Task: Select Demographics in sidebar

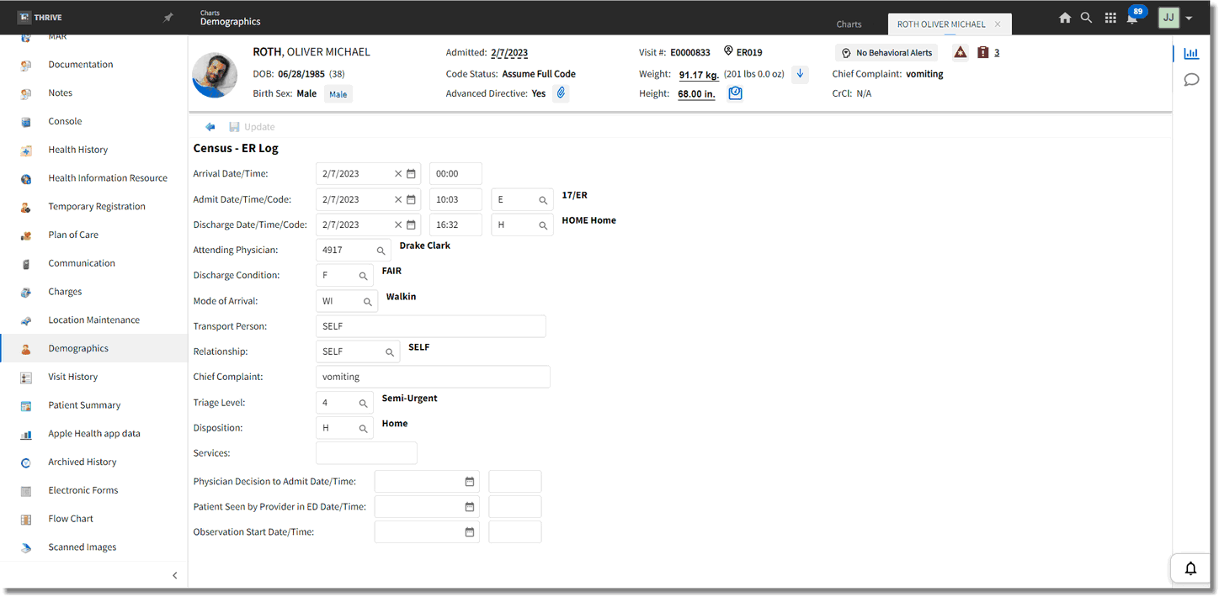Action: 94,348
